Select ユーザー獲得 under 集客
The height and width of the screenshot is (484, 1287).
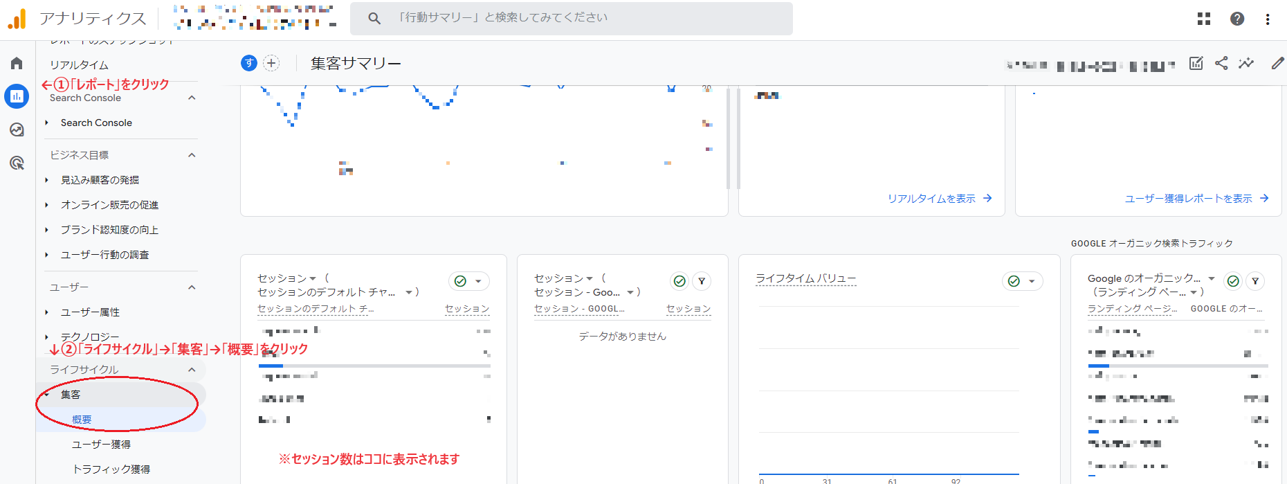tap(101, 445)
